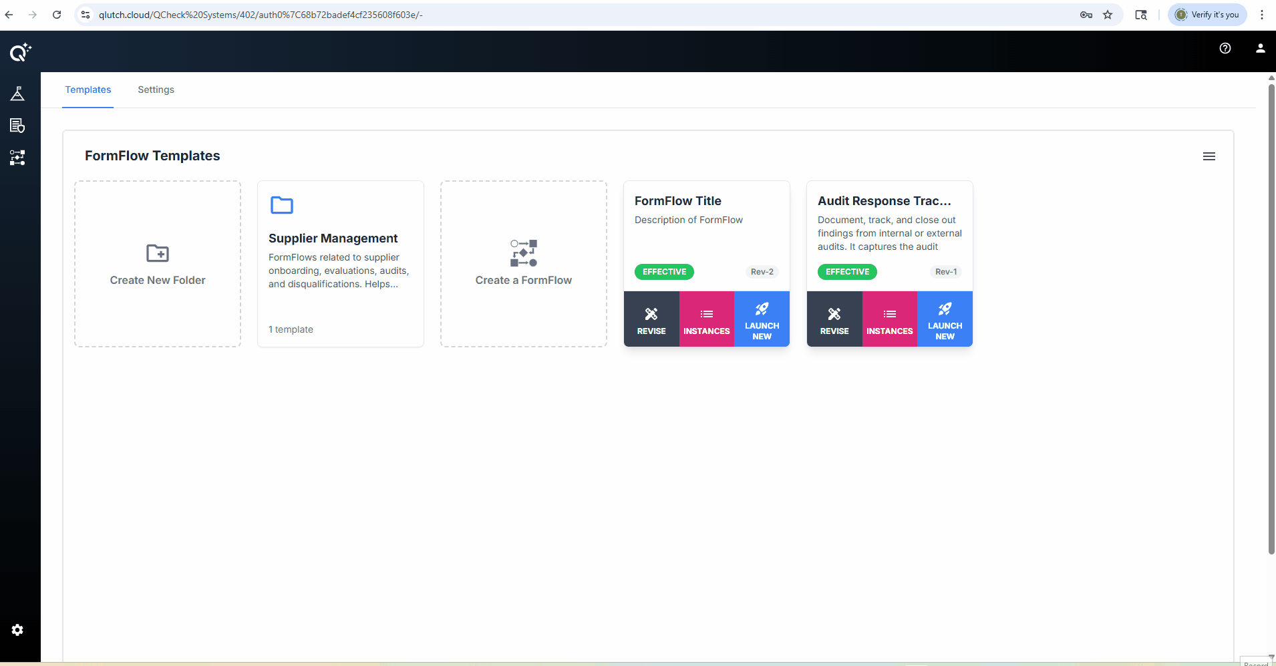Image resolution: width=1276 pixels, height=666 pixels.
Task: Click the site info icon in address bar
Action: [x=86, y=15]
